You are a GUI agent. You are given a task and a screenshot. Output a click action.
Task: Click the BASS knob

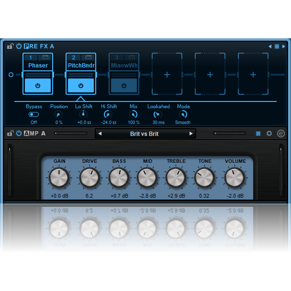(119, 178)
